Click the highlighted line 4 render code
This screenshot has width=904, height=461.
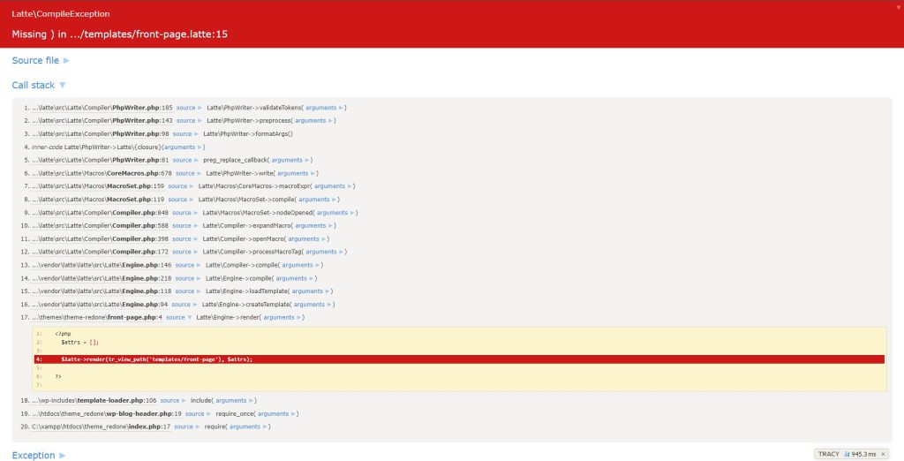click(x=459, y=359)
